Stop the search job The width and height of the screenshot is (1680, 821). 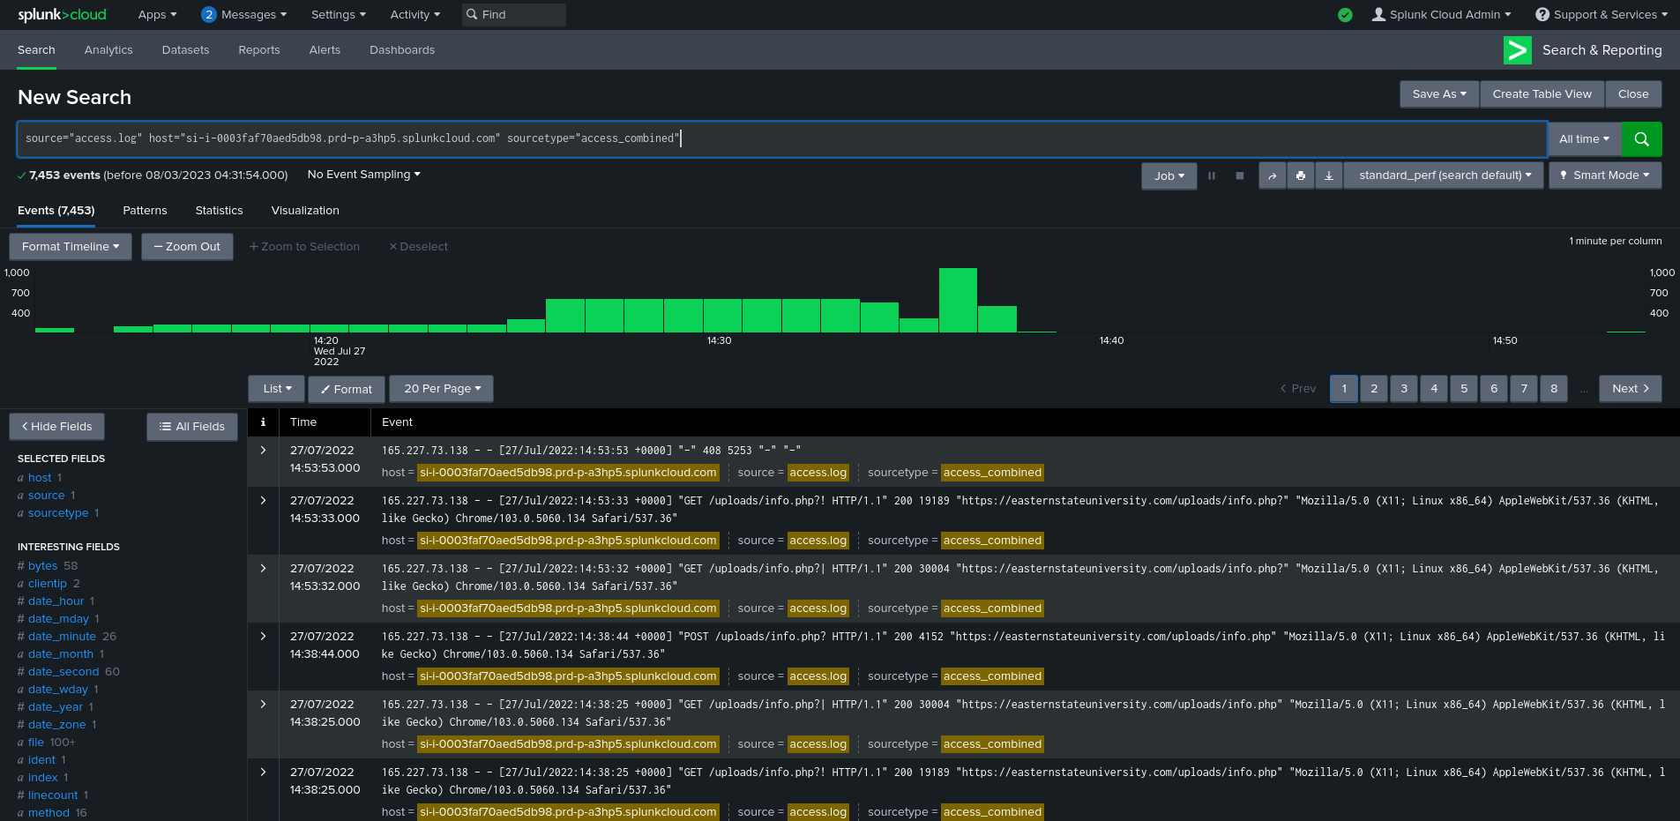click(1240, 175)
